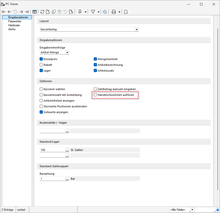Click the printer icon
This screenshot has height=213, width=220.
coord(114,12)
